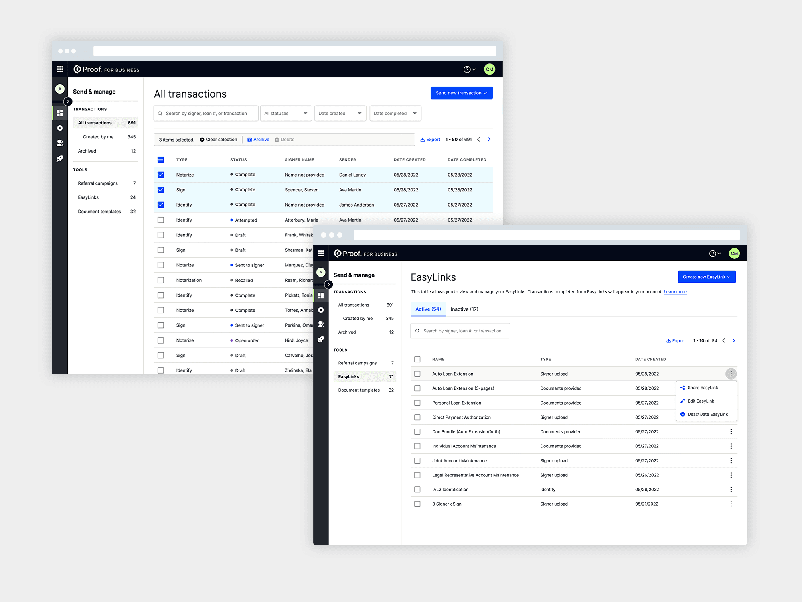Screen dimensions: 802x602
Task: Click CM avatar in All transactions window
Action: tap(490, 69)
